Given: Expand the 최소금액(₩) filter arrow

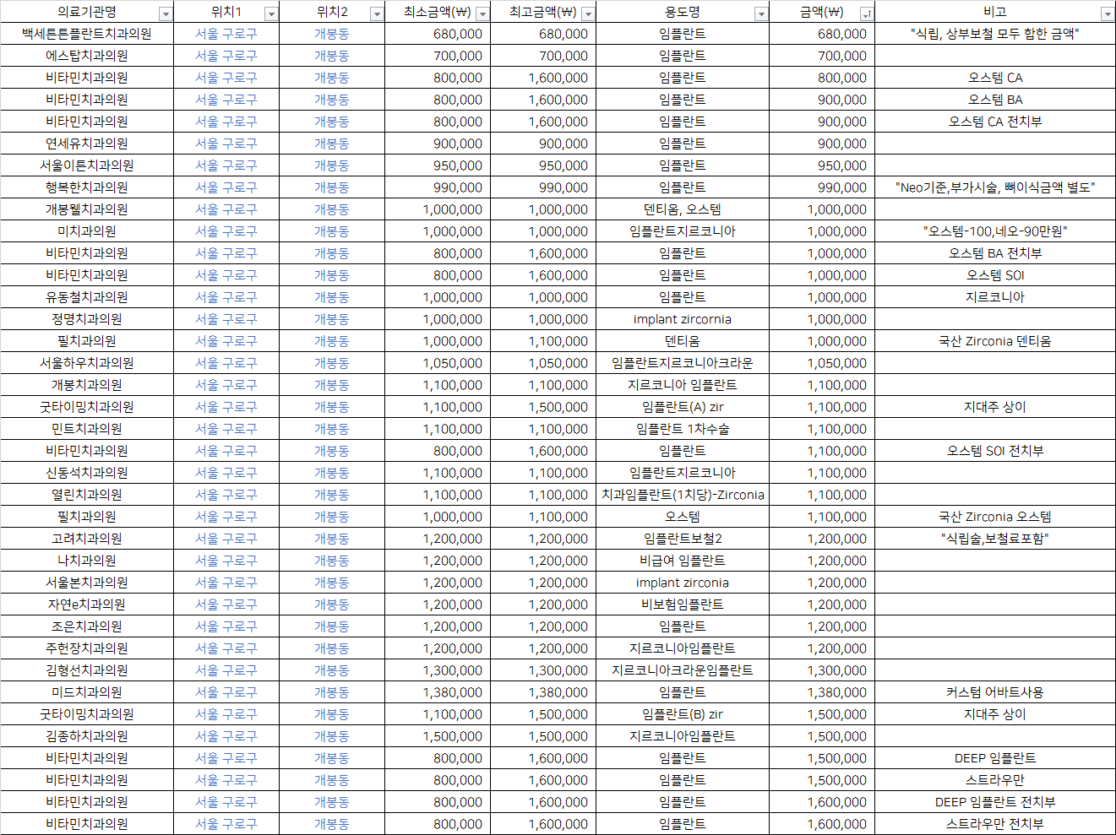Looking at the screenshot, I should point(482,14).
